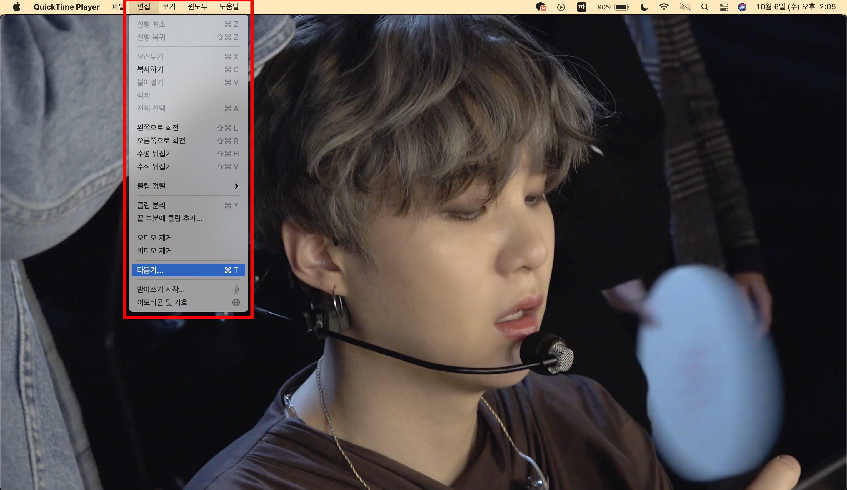
Task: Open the 파일 menu
Action: point(118,7)
